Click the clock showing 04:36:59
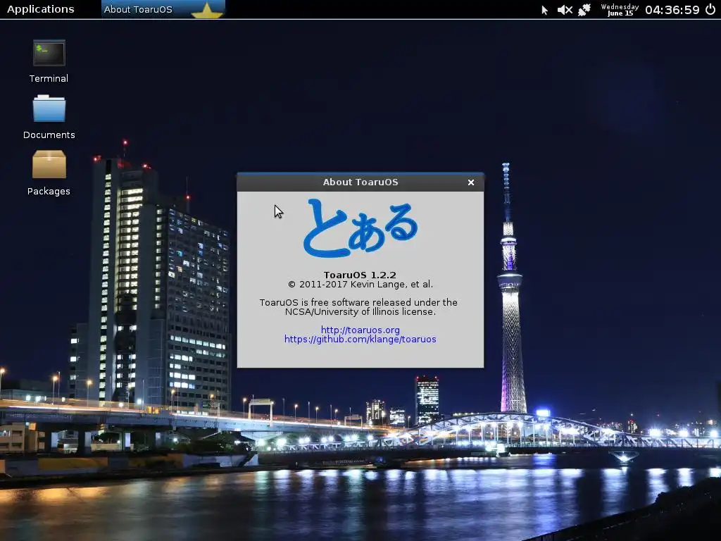 [672, 10]
